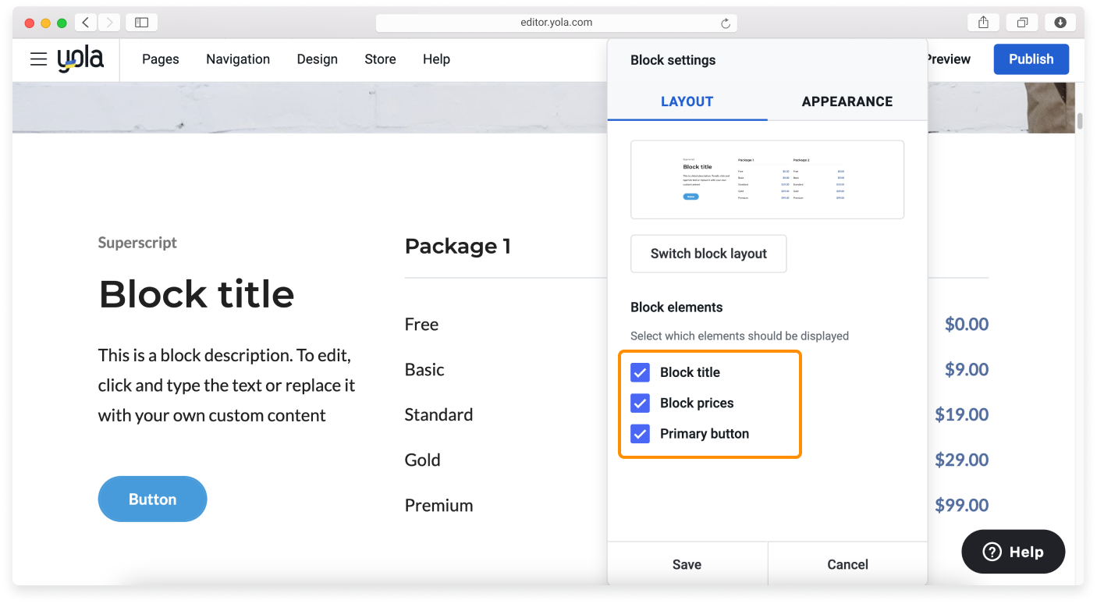1097x604 pixels.
Task: Select the LAYOUT tab
Action: tap(687, 101)
